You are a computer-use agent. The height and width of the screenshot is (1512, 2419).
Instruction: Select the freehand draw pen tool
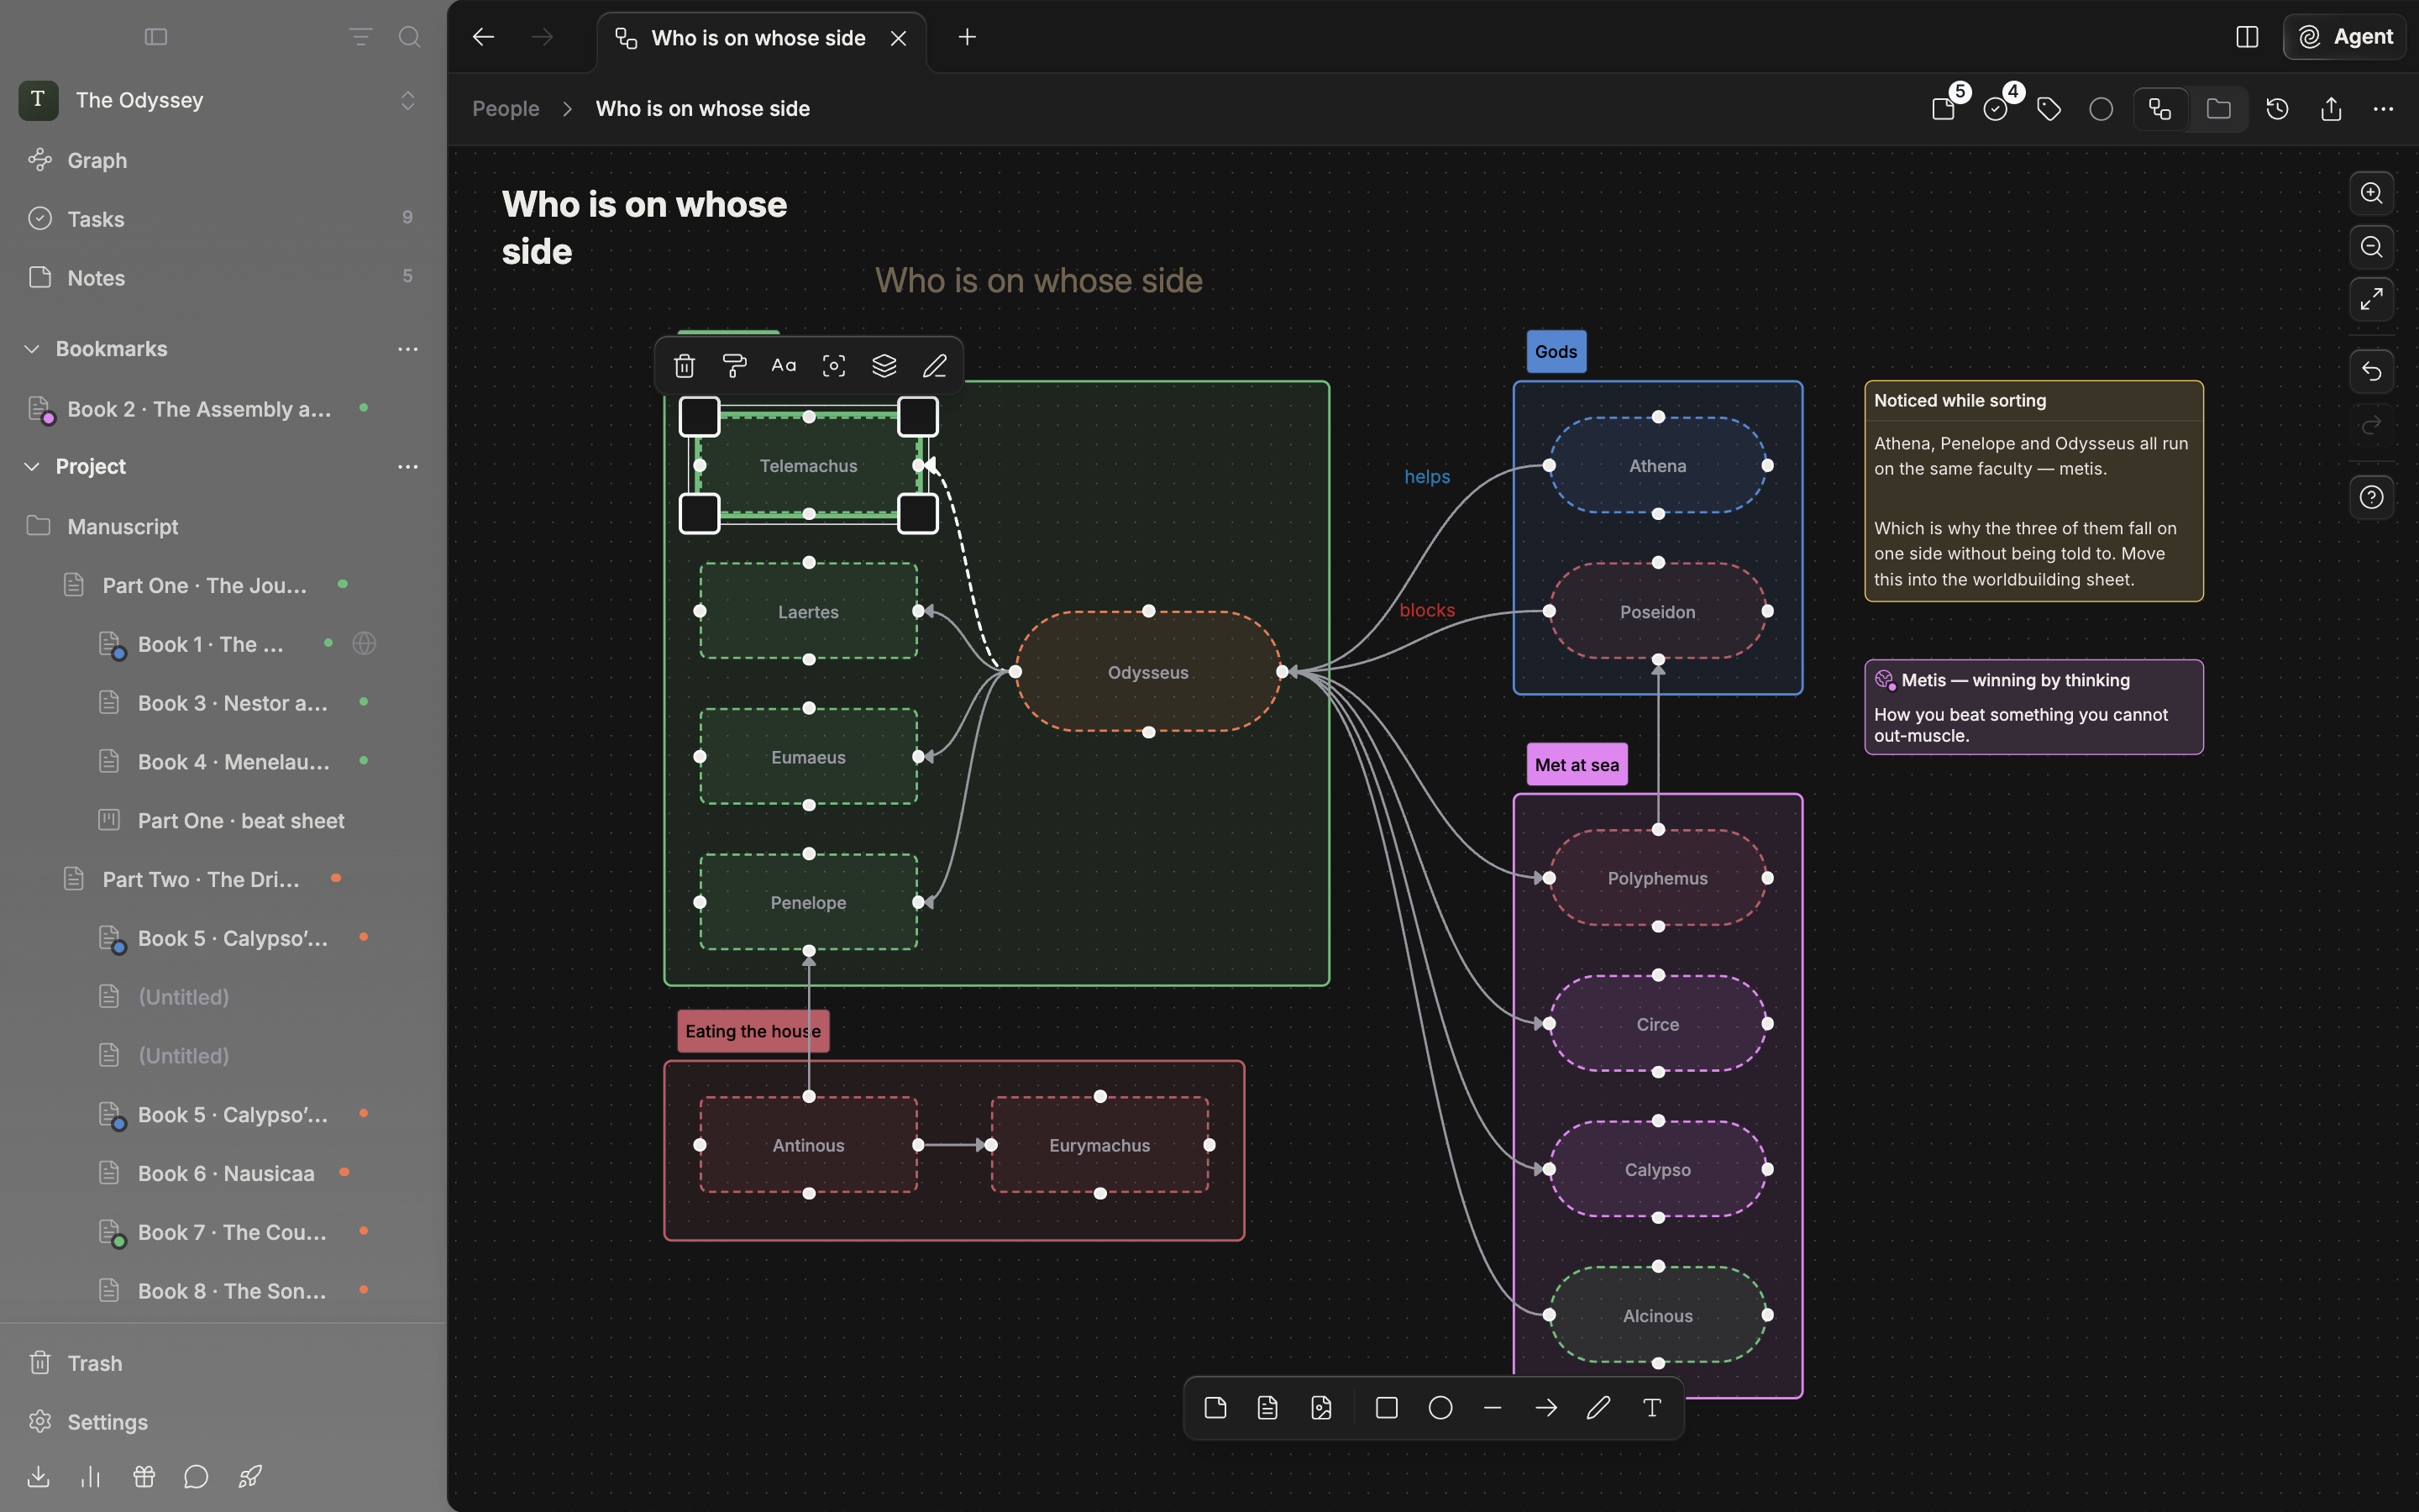pos(1598,1408)
